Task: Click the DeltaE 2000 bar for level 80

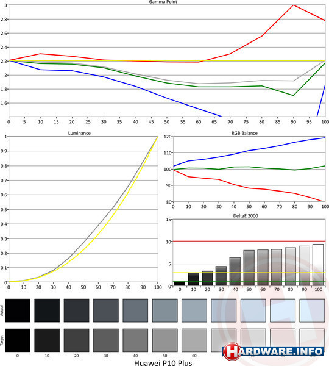Action: point(290,267)
